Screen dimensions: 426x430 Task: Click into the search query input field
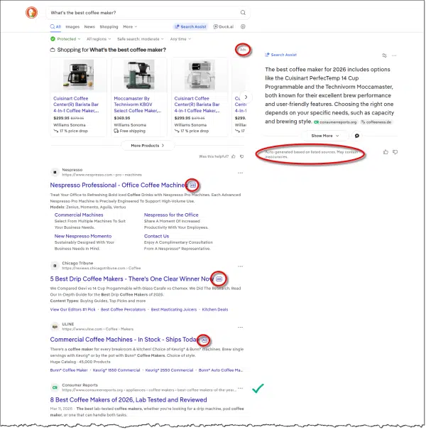click(x=144, y=13)
